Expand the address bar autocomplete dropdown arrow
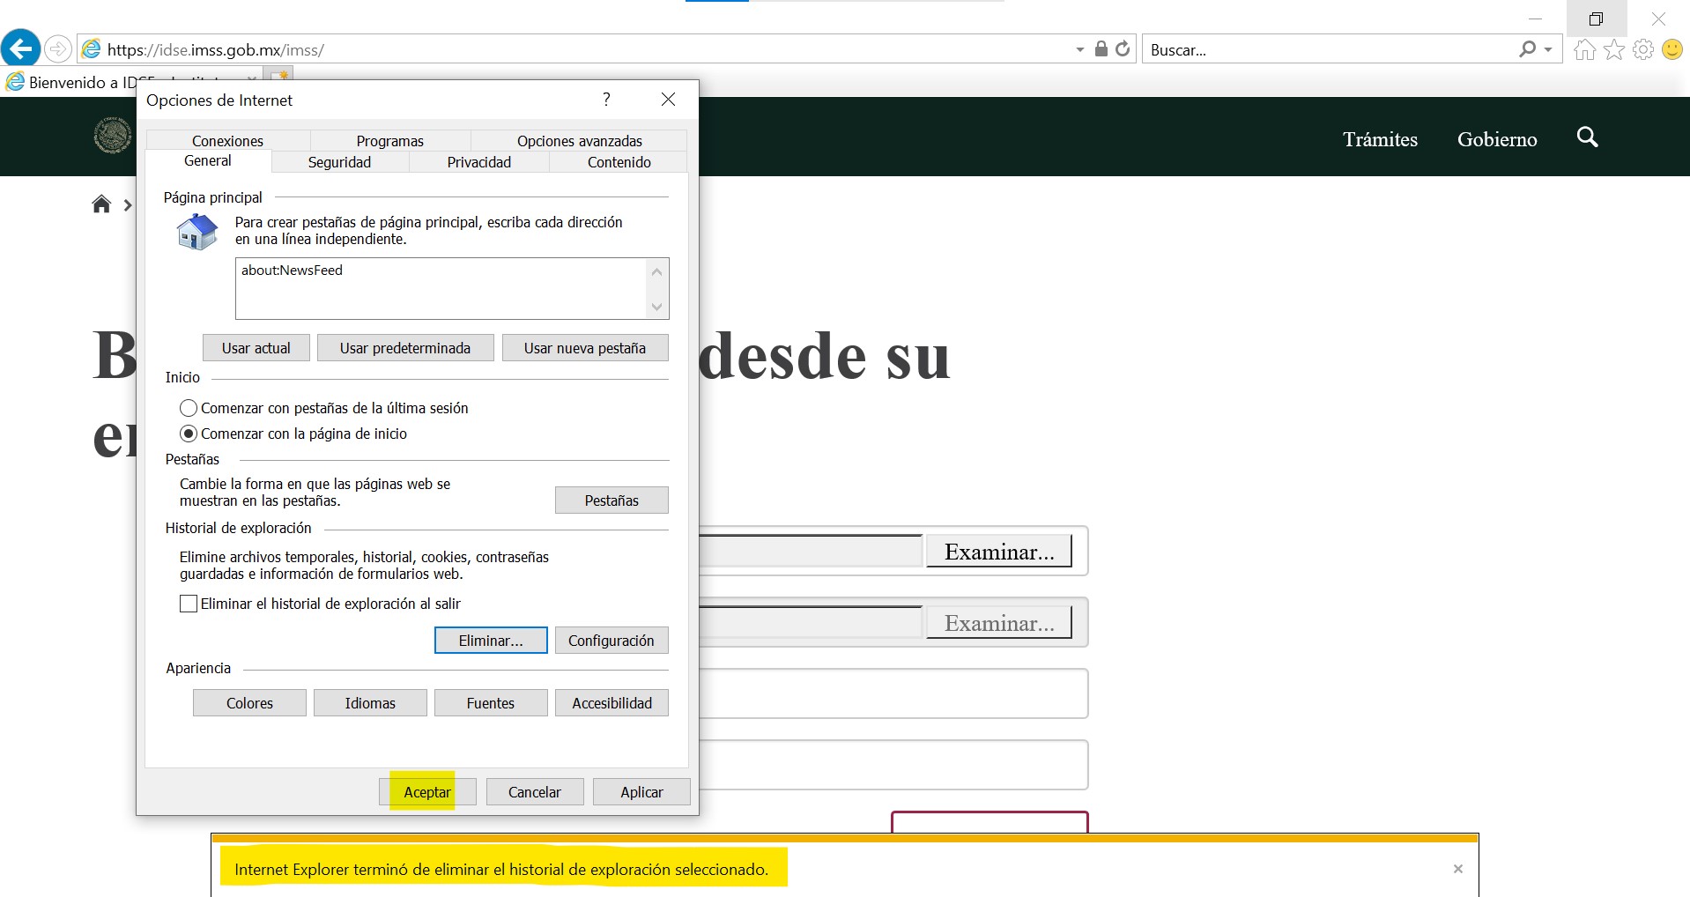The width and height of the screenshot is (1690, 897). [x=1080, y=49]
